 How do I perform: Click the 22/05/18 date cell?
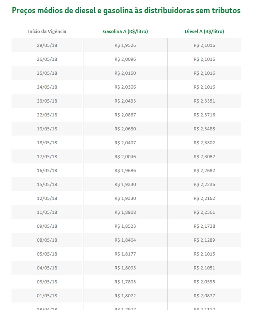pyautogui.click(x=47, y=115)
